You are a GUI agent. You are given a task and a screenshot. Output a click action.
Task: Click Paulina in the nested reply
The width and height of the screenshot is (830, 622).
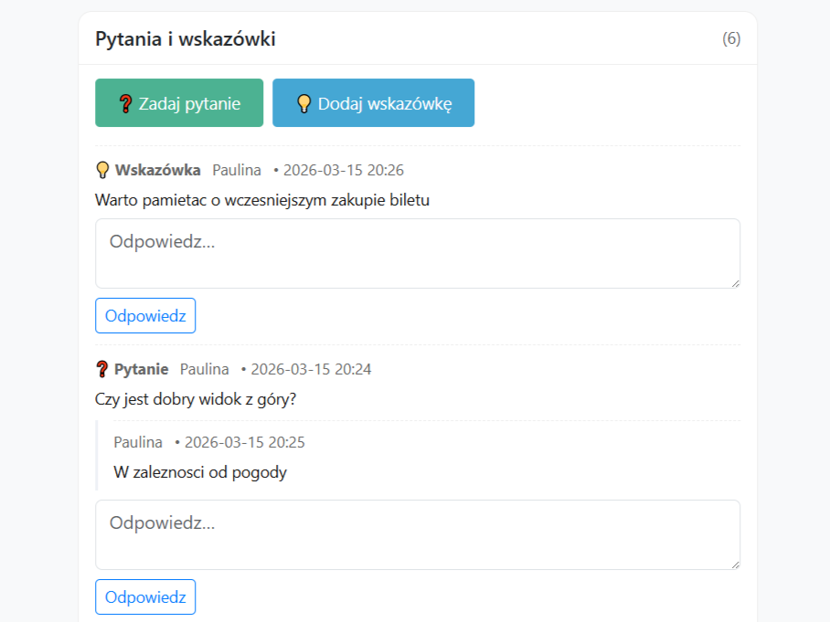(138, 442)
